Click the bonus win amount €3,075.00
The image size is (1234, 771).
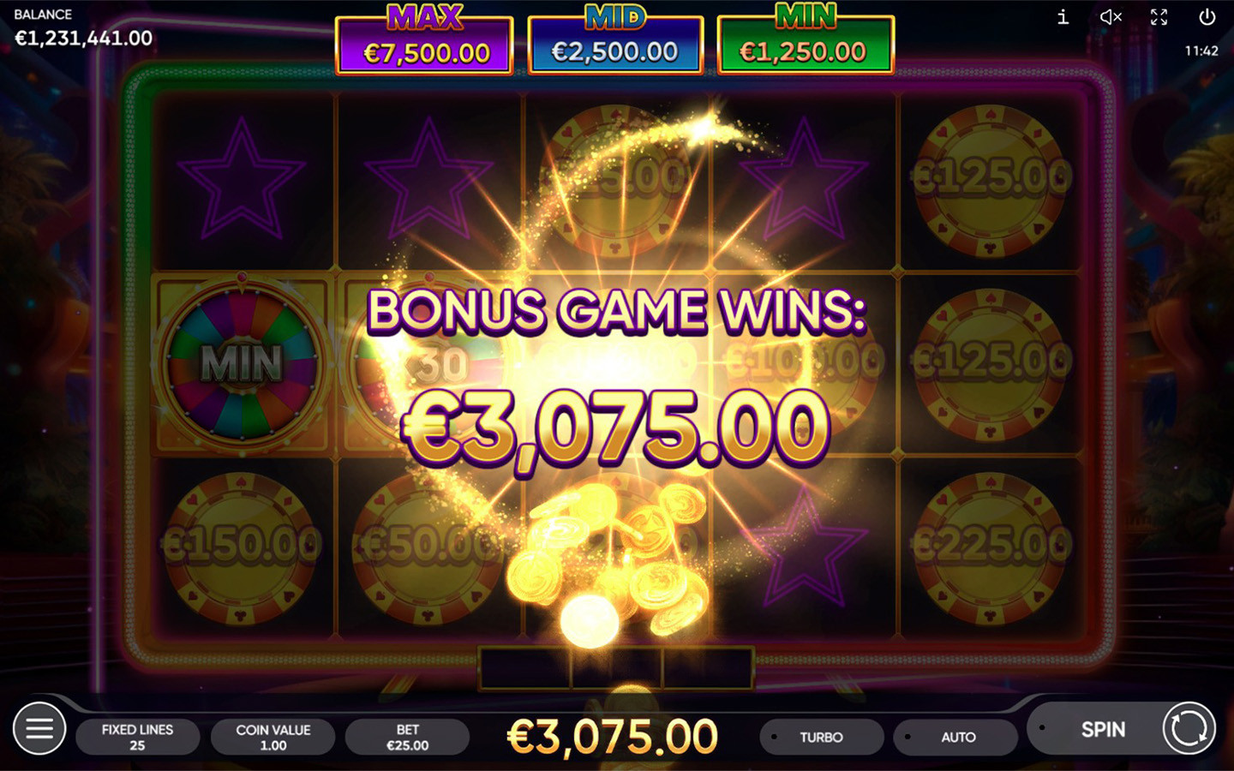pos(615,428)
